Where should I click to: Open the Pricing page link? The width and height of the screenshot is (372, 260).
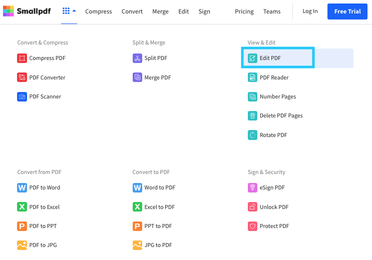pyautogui.click(x=244, y=11)
